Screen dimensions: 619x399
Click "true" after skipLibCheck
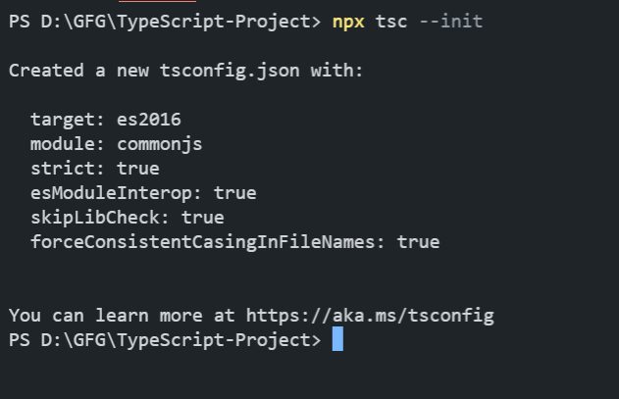[202, 218]
